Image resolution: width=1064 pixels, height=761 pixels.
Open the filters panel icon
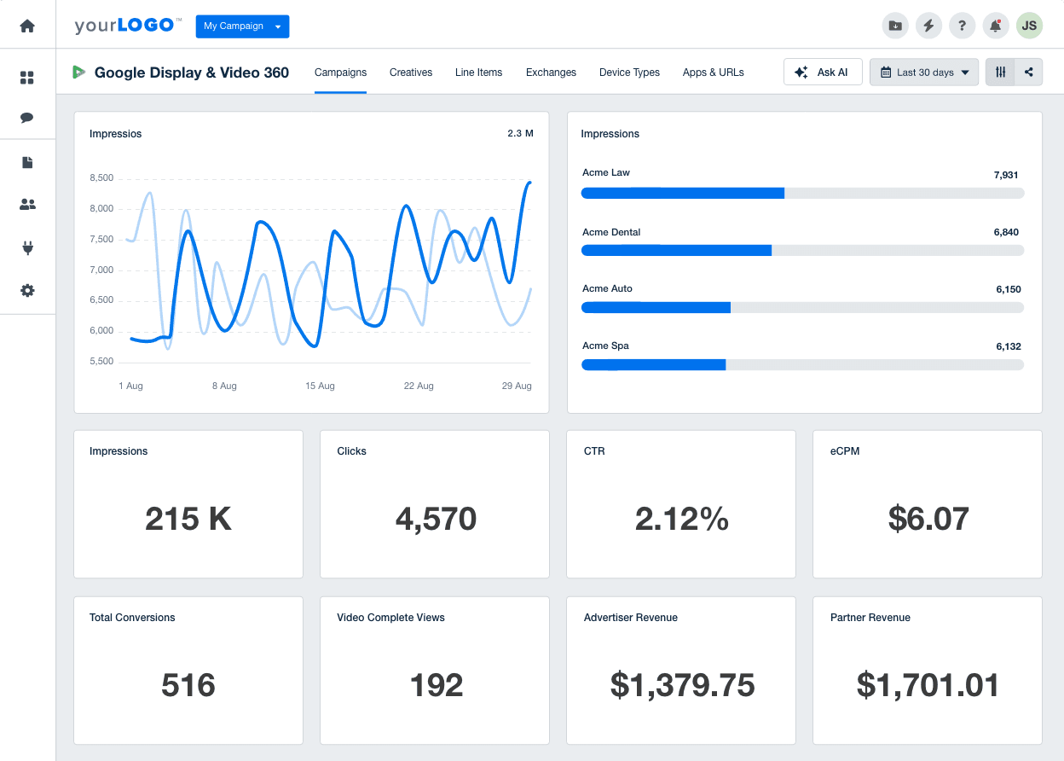[x=999, y=72]
